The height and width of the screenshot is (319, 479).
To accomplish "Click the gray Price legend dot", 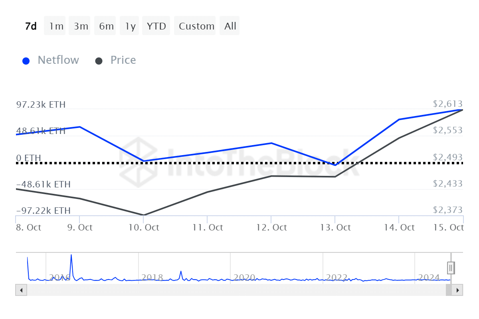I will [99, 60].
